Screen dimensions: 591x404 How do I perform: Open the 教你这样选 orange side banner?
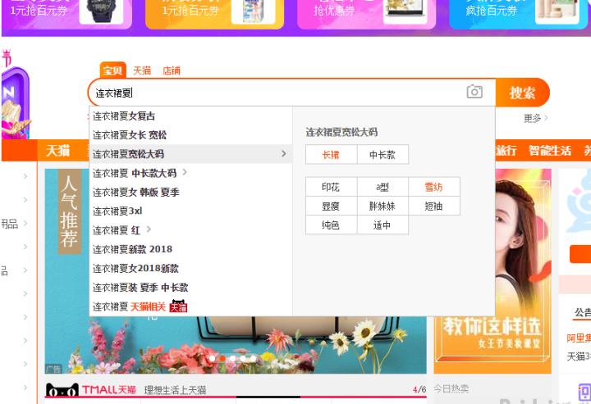[x=492, y=271]
